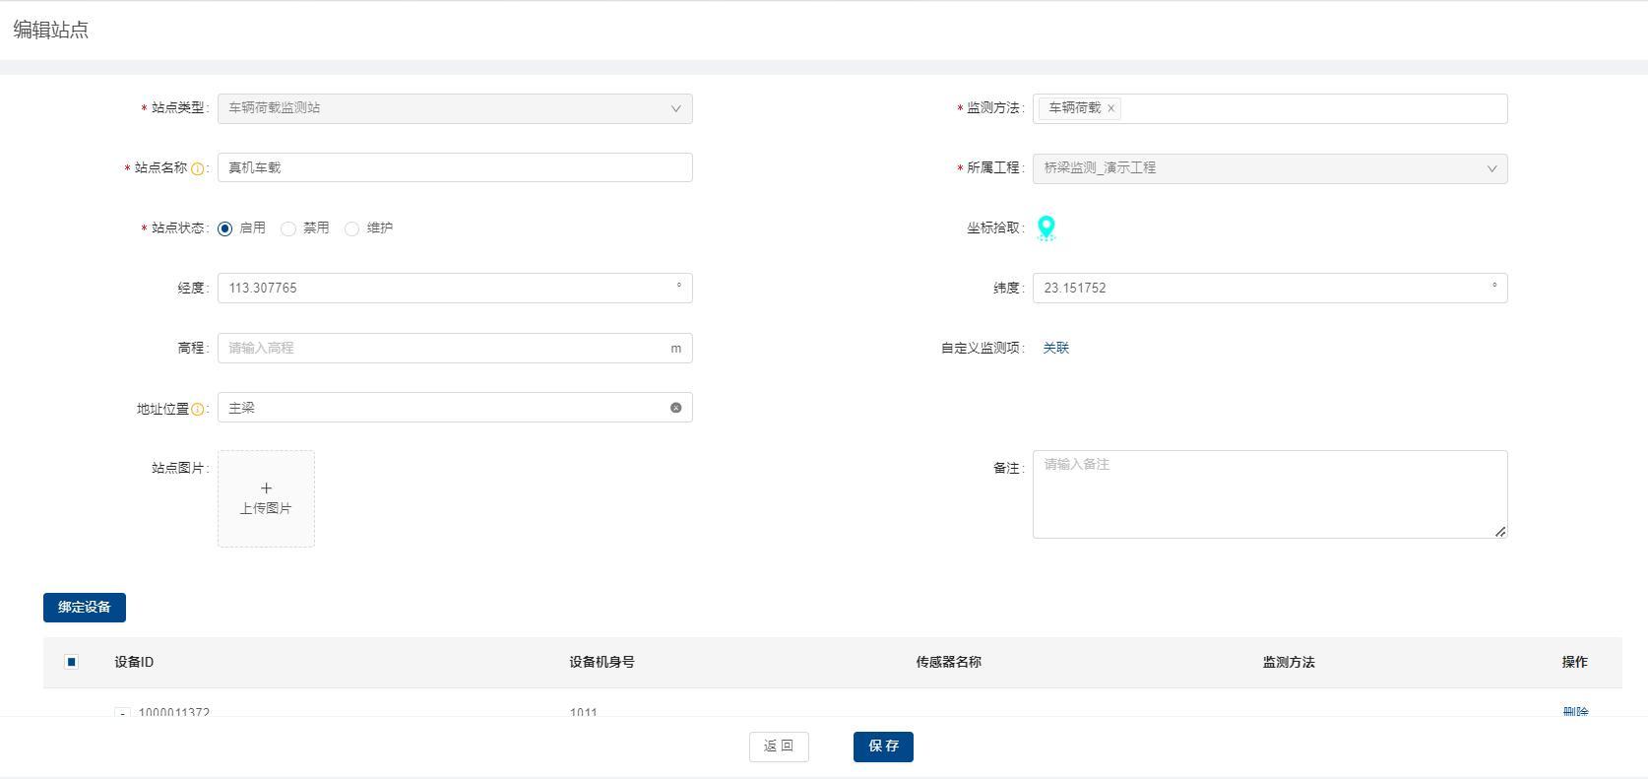Select the 禁用 station status radio
The width and height of the screenshot is (1648, 779).
click(x=288, y=228)
